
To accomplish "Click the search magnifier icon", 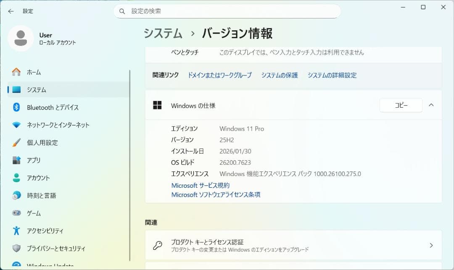I will (122, 11).
